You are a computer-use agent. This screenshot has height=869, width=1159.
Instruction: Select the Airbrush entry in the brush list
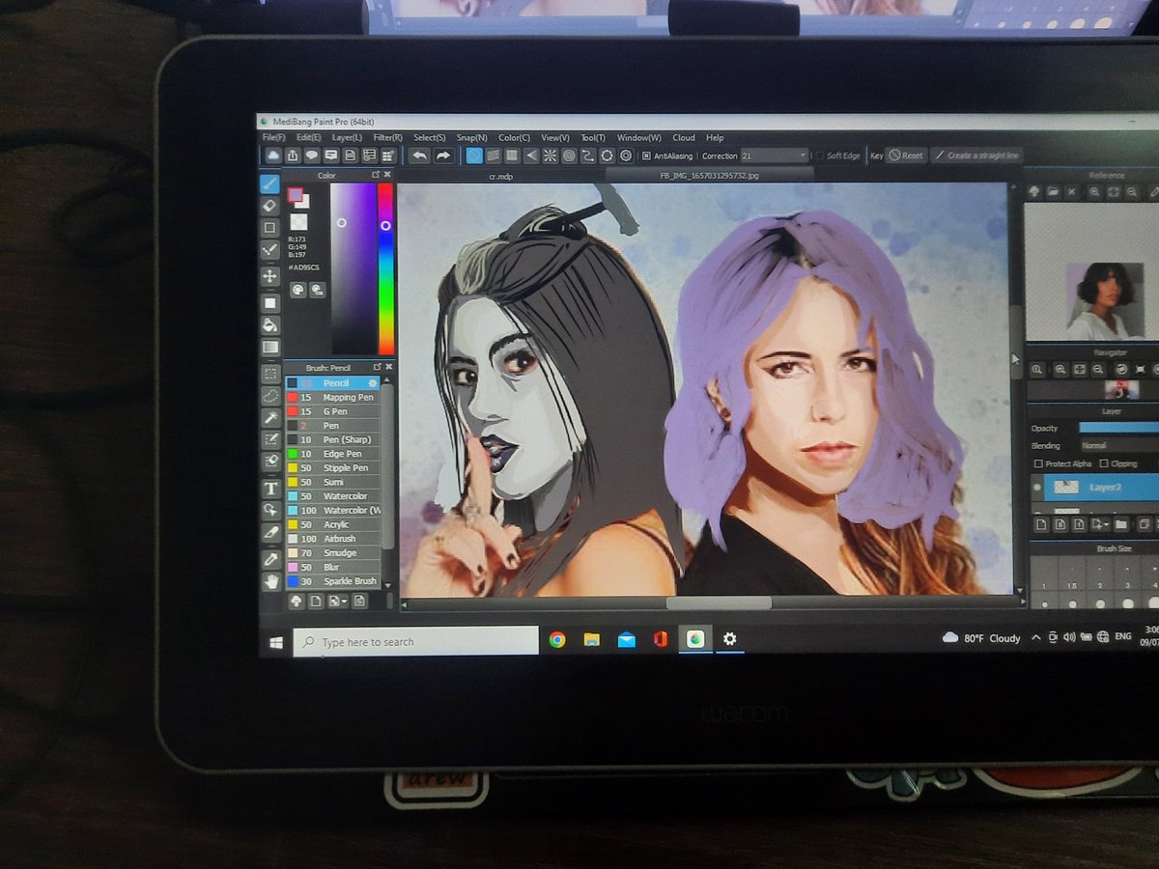332,539
